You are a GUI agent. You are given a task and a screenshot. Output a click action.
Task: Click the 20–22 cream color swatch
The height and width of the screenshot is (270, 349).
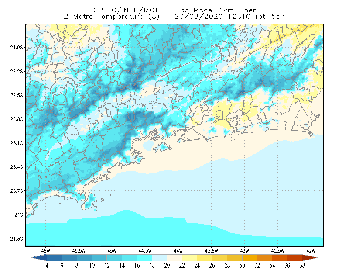[174, 258]
